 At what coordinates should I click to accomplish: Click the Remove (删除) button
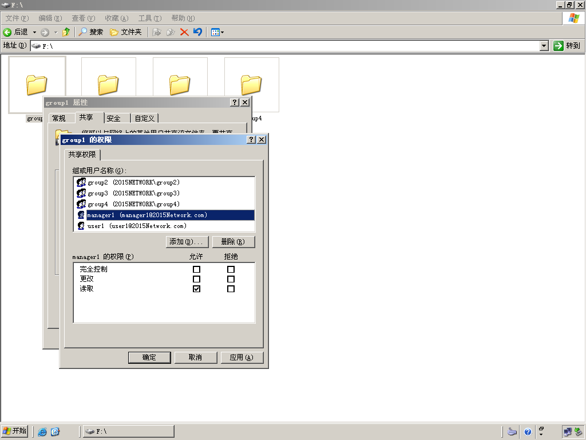pos(233,242)
